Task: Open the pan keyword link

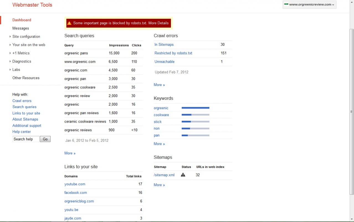Action: 157,135
